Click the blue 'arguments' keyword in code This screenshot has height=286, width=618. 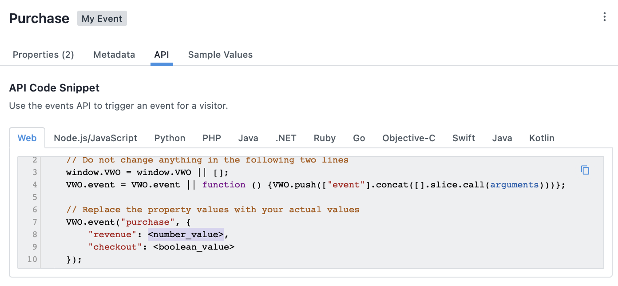tap(515, 185)
